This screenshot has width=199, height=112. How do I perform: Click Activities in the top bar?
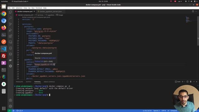point(4,1)
